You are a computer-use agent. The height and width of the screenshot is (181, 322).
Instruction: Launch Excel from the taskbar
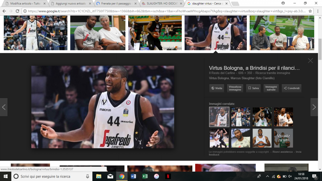pos(145,176)
